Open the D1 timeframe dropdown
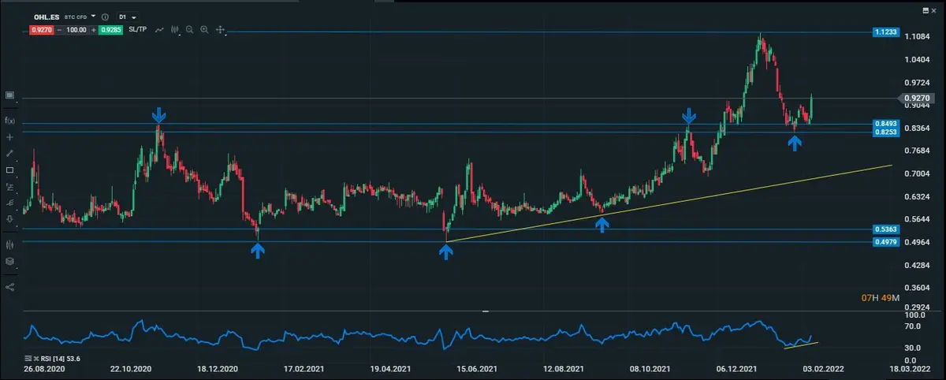Viewport: 946px width, 380px height. [127, 17]
